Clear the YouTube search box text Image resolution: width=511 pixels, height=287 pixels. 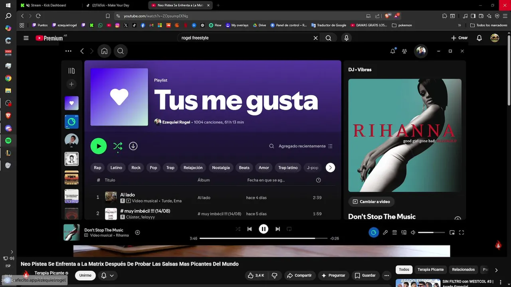click(x=315, y=38)
